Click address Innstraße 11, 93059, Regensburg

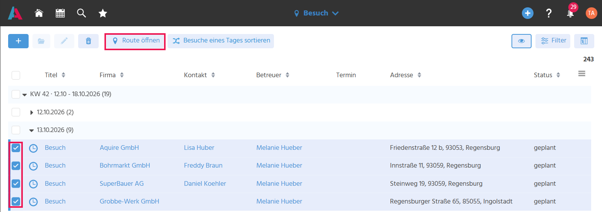(435, 165)
